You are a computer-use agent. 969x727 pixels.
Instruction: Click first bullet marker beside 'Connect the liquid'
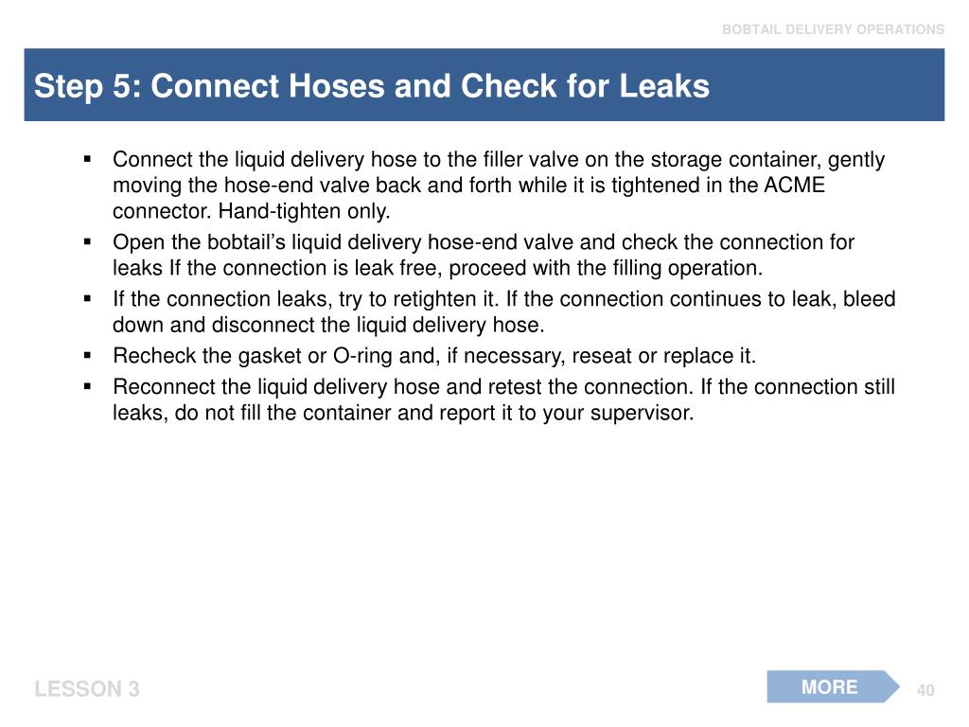pos(87,159)
